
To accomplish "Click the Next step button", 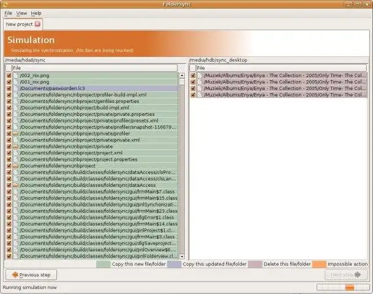I will 345,275.
